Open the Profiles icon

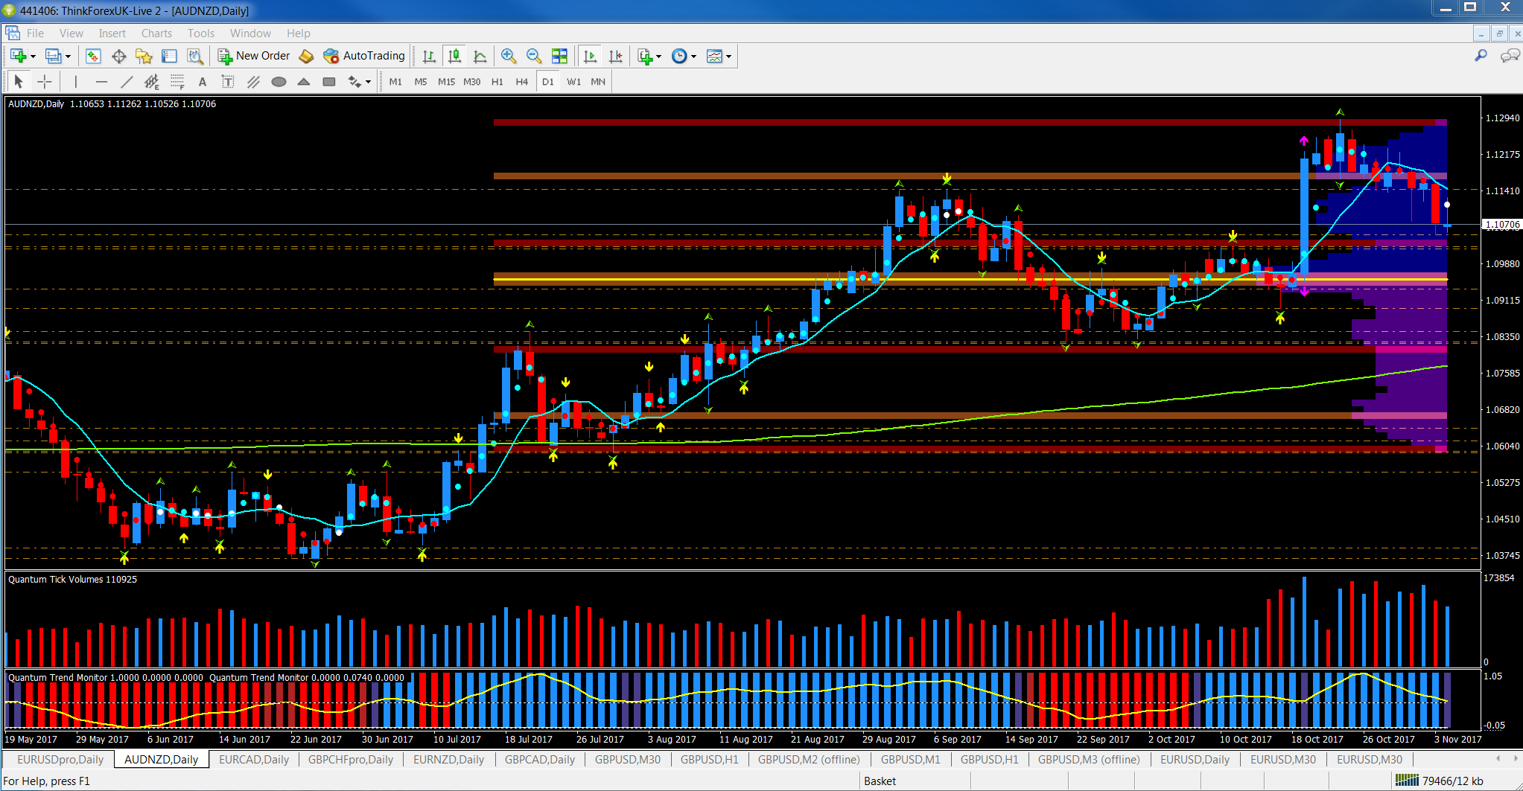coord(53,56)
